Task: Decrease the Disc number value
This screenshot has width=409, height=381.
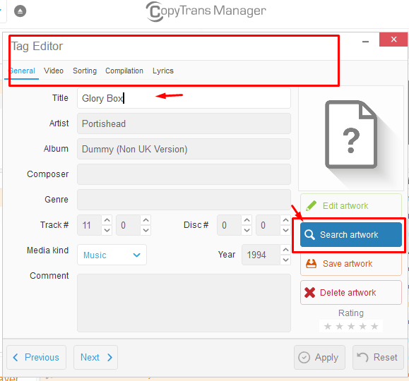Action: coord(247,230)
